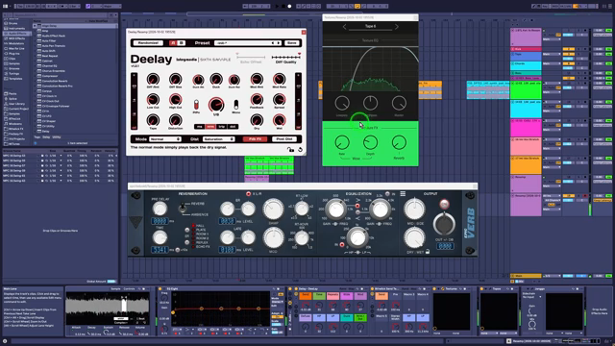
Task: Select the Instruments category in the browser
Action: click(16, 28)
